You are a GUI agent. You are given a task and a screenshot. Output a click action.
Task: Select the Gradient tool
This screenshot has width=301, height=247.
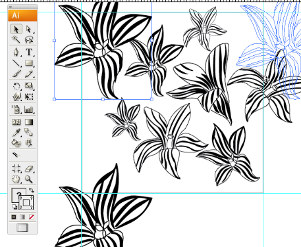[29, 122]
